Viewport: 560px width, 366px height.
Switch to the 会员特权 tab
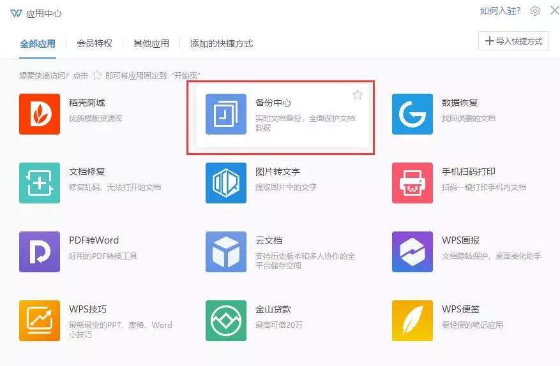pyautogui.click(x=95, y=43)
